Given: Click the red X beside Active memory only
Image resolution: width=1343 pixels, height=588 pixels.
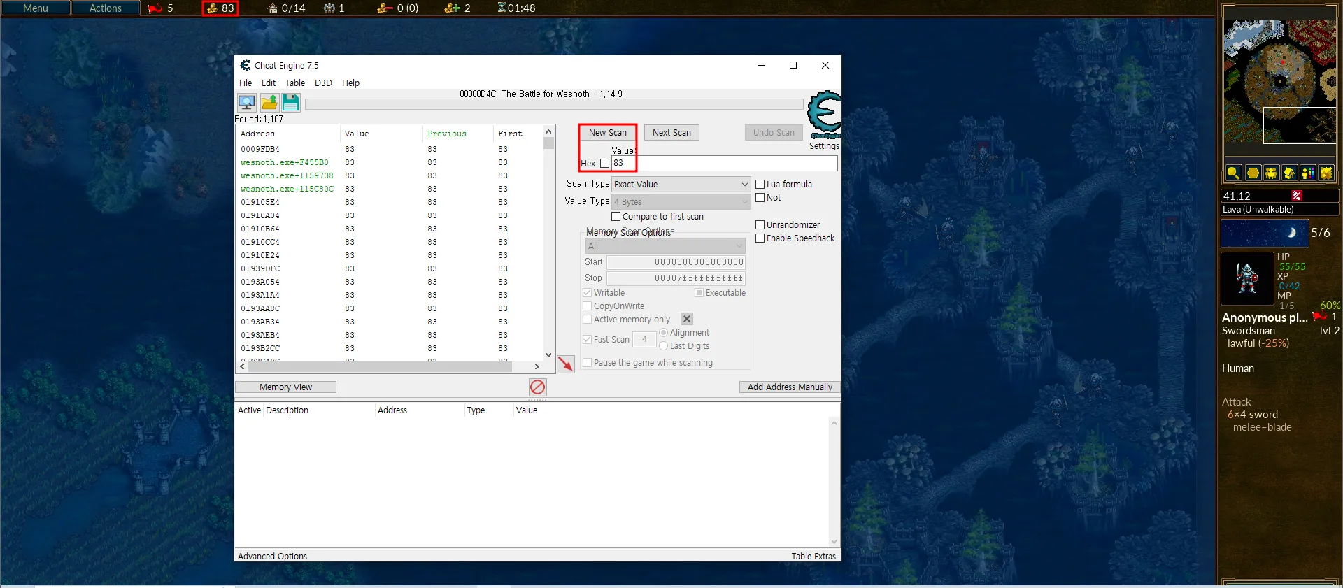Looking at the screenshot, I should 687,319.
